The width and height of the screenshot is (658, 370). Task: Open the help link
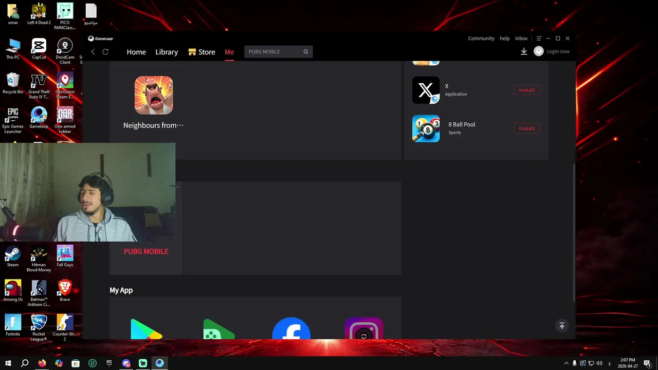click(505, 39)
